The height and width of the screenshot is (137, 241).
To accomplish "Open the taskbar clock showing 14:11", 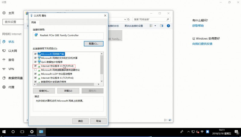I will (x=222, y=132).
